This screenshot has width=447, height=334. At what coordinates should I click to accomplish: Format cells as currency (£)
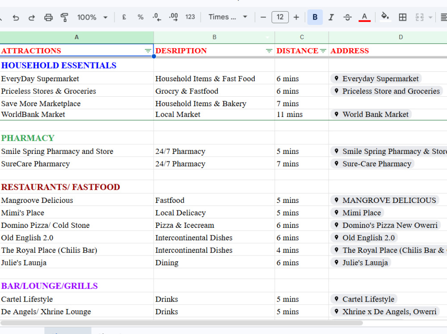click(x=124, y=17)
